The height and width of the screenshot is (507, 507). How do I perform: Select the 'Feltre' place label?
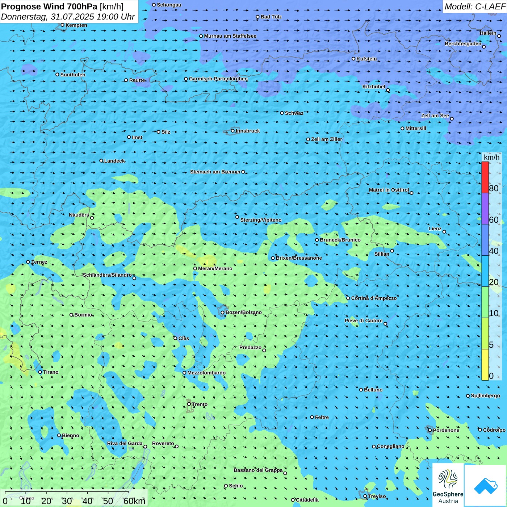pos(322,417)
